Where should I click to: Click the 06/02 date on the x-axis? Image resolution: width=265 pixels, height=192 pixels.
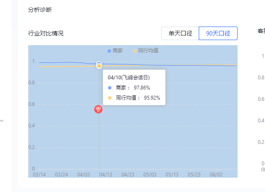[216, 174]
